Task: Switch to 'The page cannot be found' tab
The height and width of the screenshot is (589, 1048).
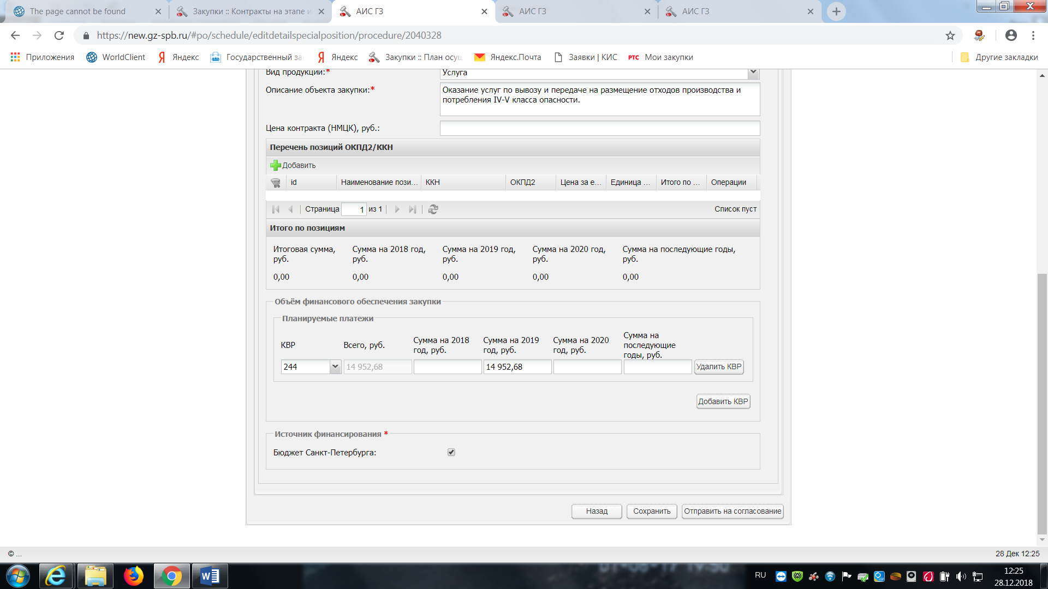Action: [x=78, y=11]
